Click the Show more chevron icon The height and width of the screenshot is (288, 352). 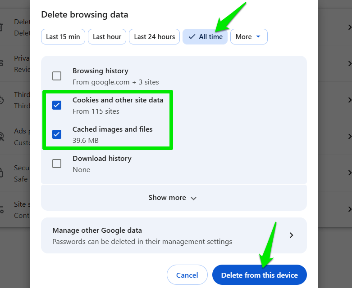click(x=193, y=198)
